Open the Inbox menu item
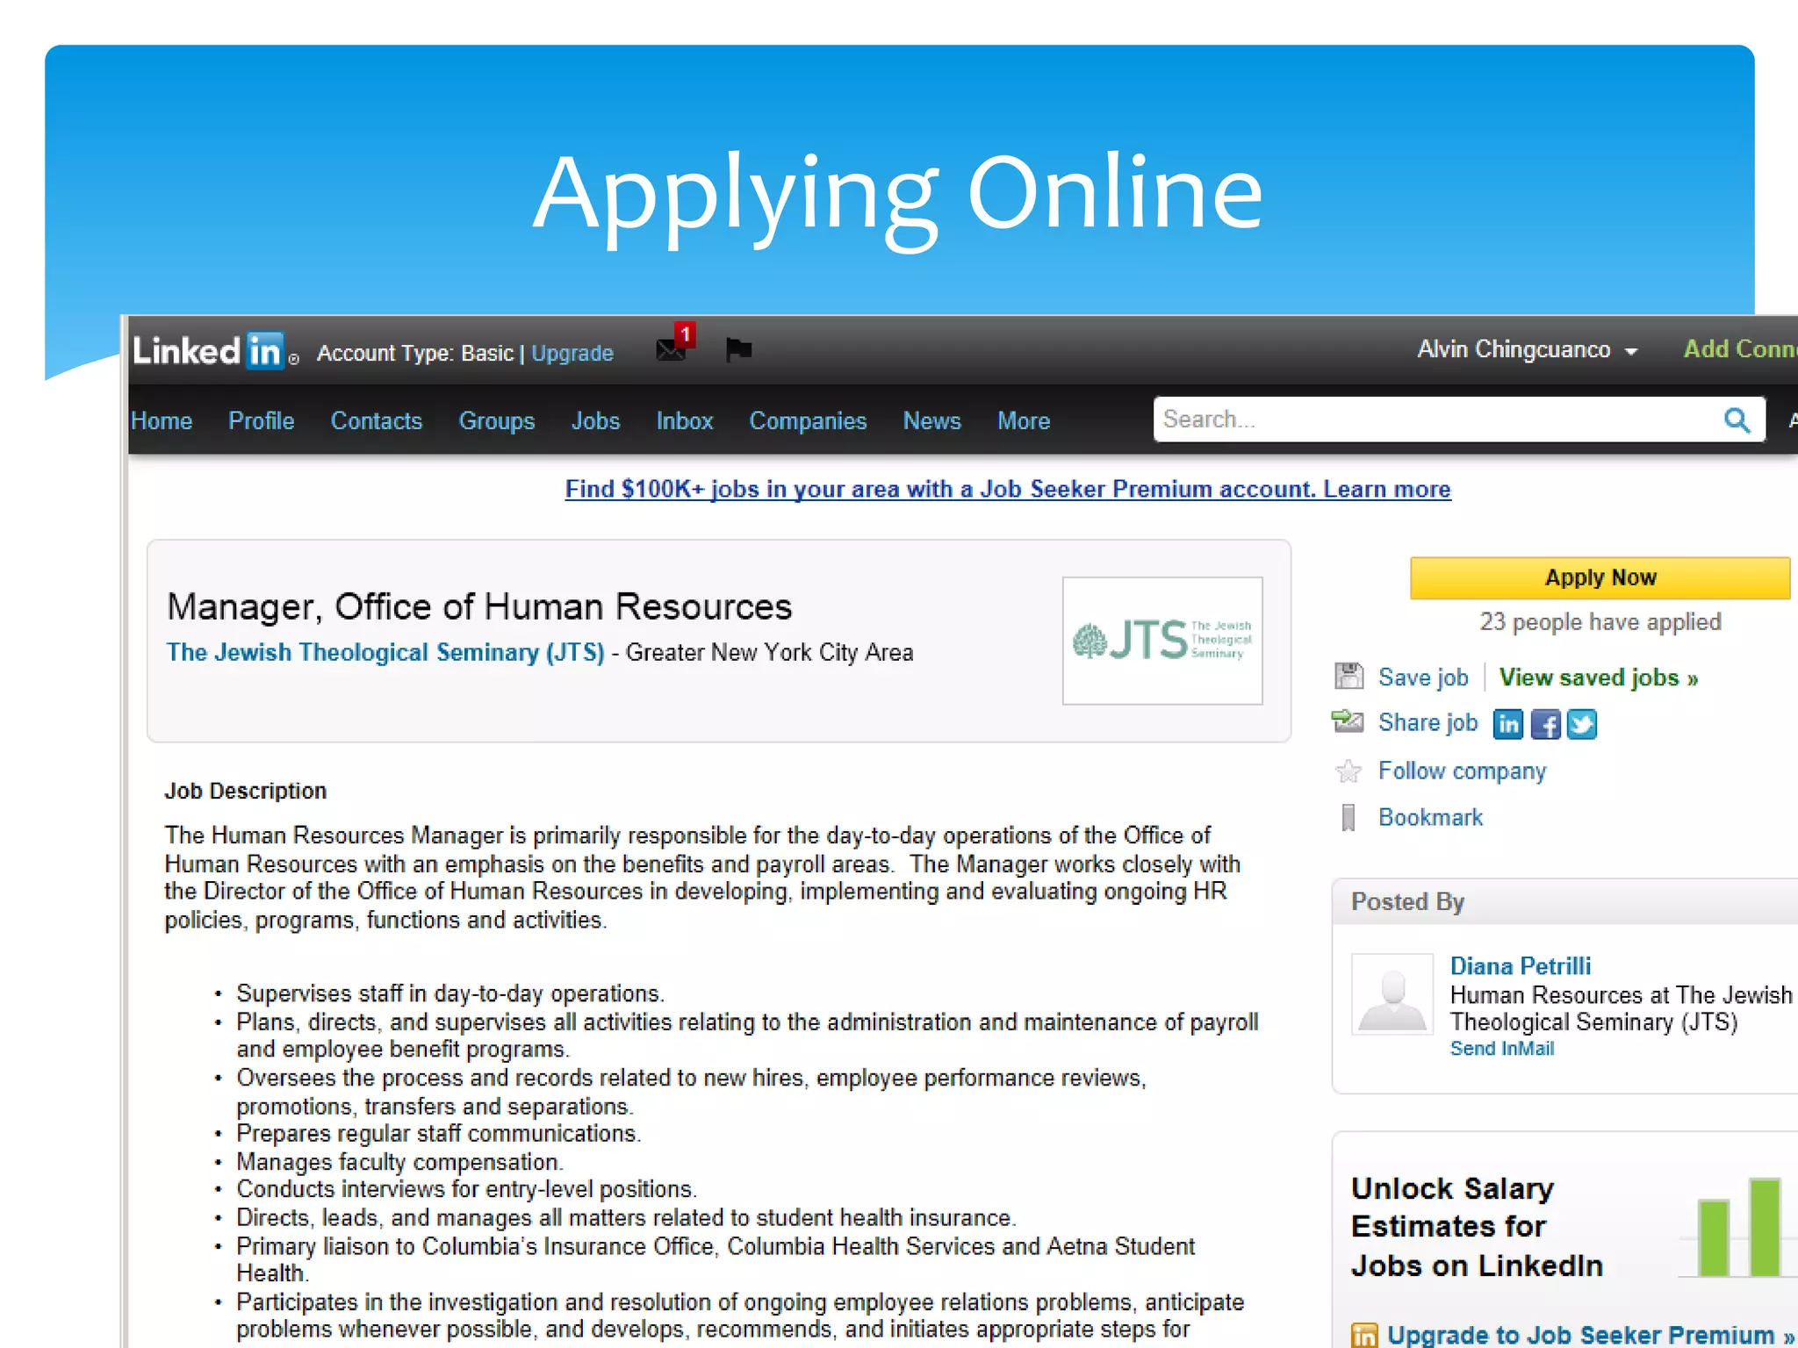The height and width of the screenshot is (1348, 1798). [x=685, y=421]
